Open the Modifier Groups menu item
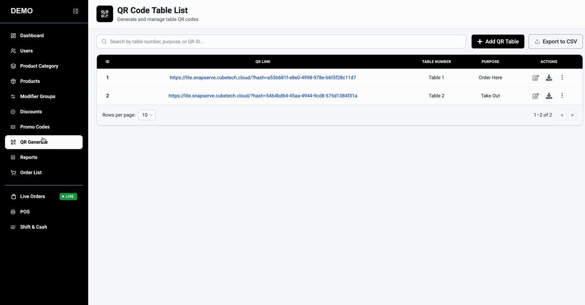The image size is (585, 305). (44, 96)
